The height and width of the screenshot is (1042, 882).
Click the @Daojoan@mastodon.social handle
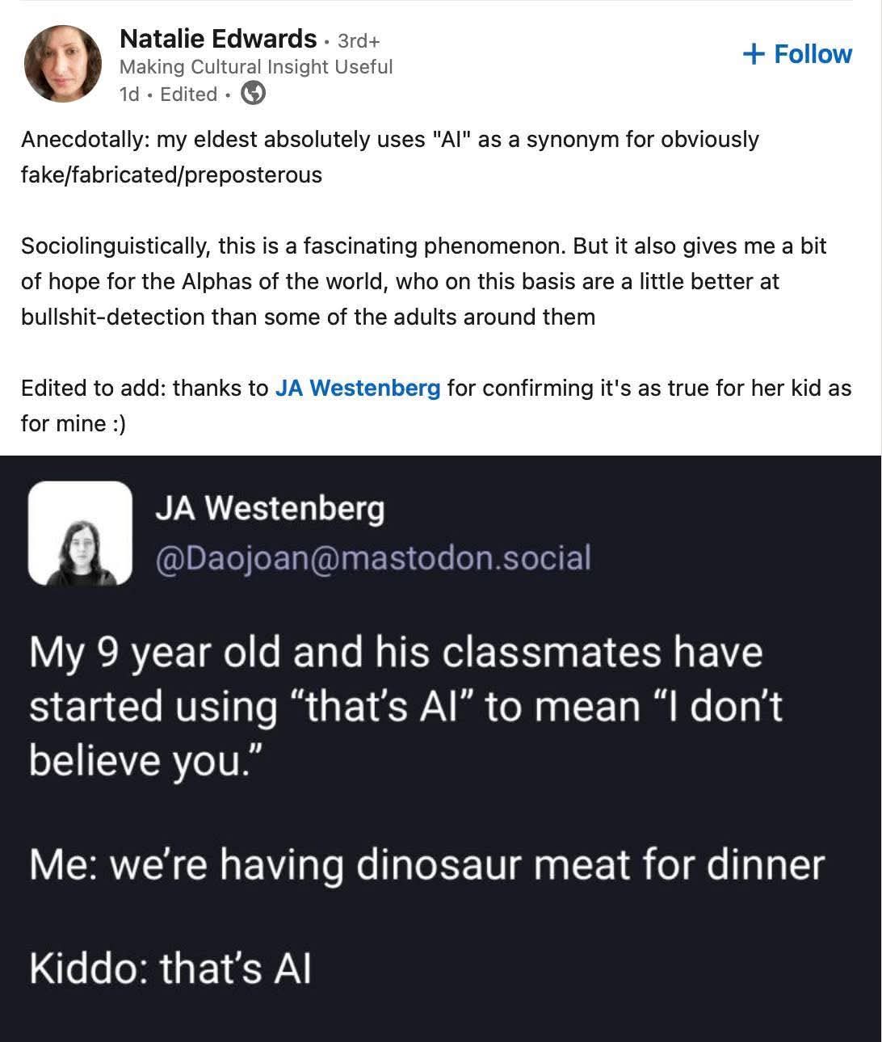[372, 557]
